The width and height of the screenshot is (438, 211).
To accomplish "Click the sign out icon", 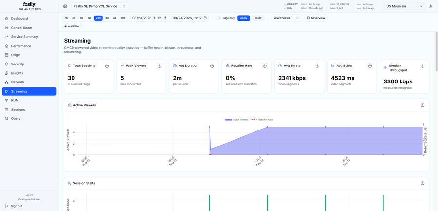I will pyautogui.click(x=7, y=206).
